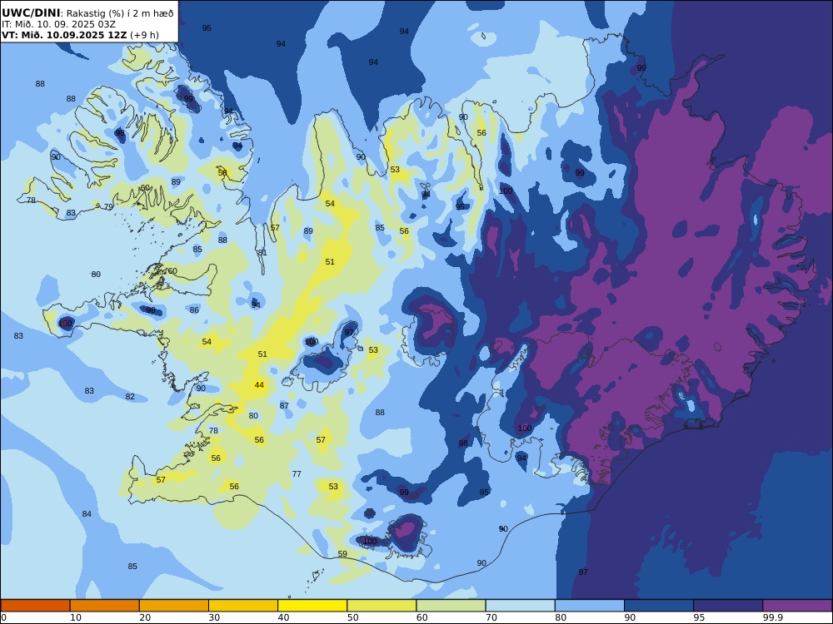Click the '84' value over the ocean
Image resolution: width=833 pixels, height=624 pixels.
tap(87, 513)
